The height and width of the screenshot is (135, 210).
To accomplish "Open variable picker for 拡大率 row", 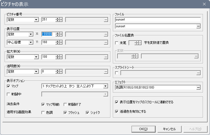I will click(x=106, y=57).
